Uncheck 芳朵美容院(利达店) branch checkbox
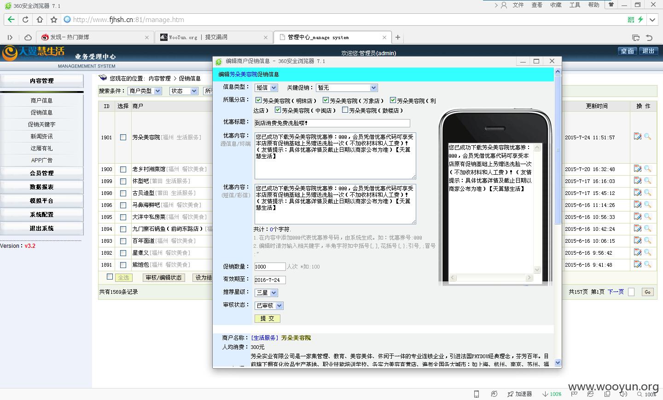The image size is (663, 400). [393, 100]
